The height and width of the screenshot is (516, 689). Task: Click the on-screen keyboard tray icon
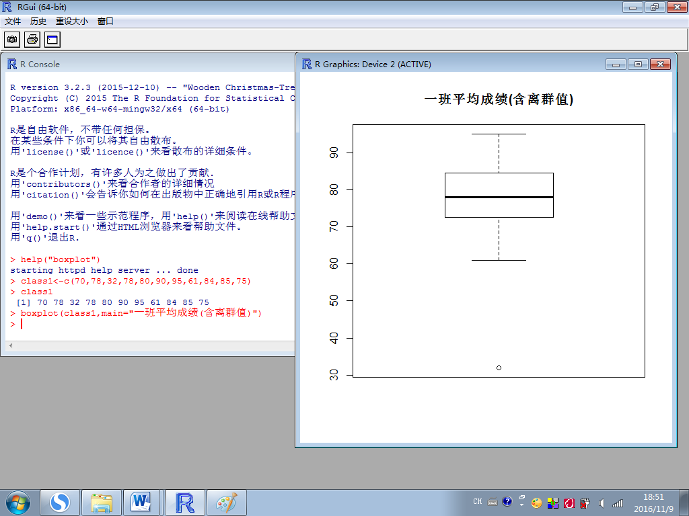(x=492, y=501)
